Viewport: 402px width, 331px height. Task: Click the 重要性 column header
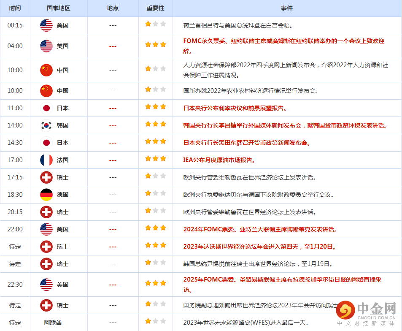point(155,8)
